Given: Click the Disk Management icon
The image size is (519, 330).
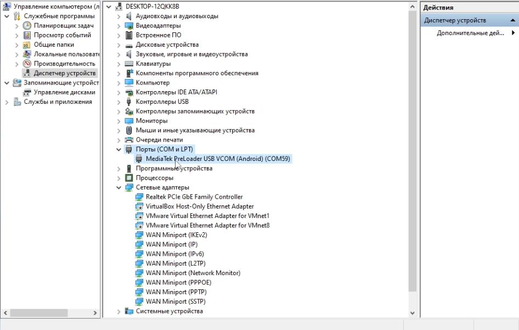Looking at the screenshot, I should coord(27,92).
